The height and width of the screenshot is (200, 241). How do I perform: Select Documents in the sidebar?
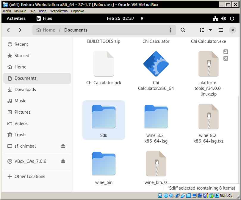pos(37,78)
